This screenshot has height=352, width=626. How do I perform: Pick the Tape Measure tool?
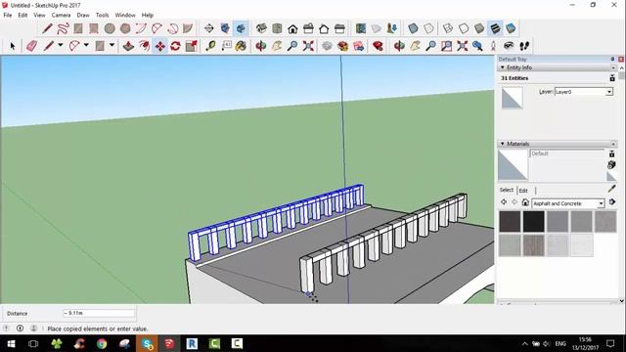point(210,46)
